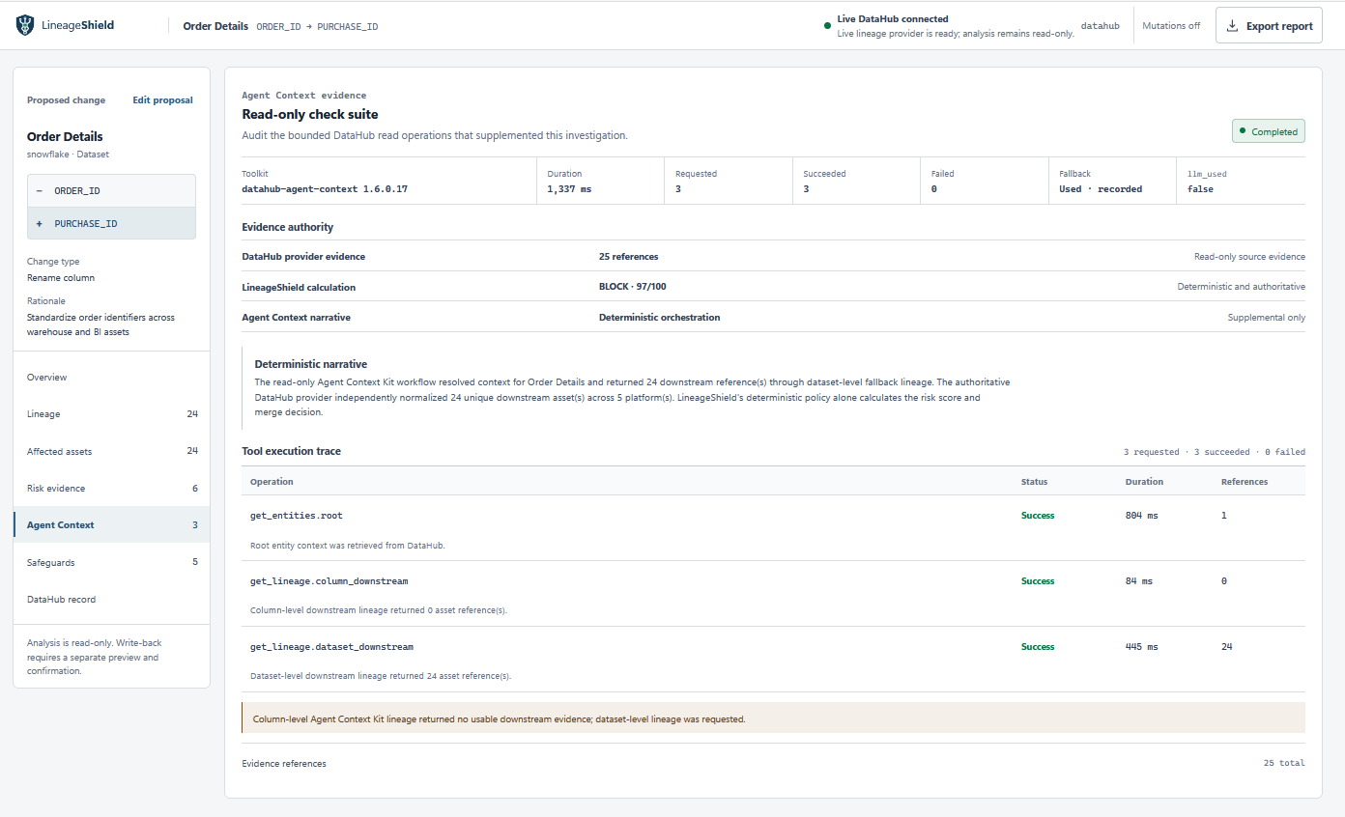Click the datahub provider label in header
The height and width of the screenshot is (817, 1345).
pos(1100,26)
